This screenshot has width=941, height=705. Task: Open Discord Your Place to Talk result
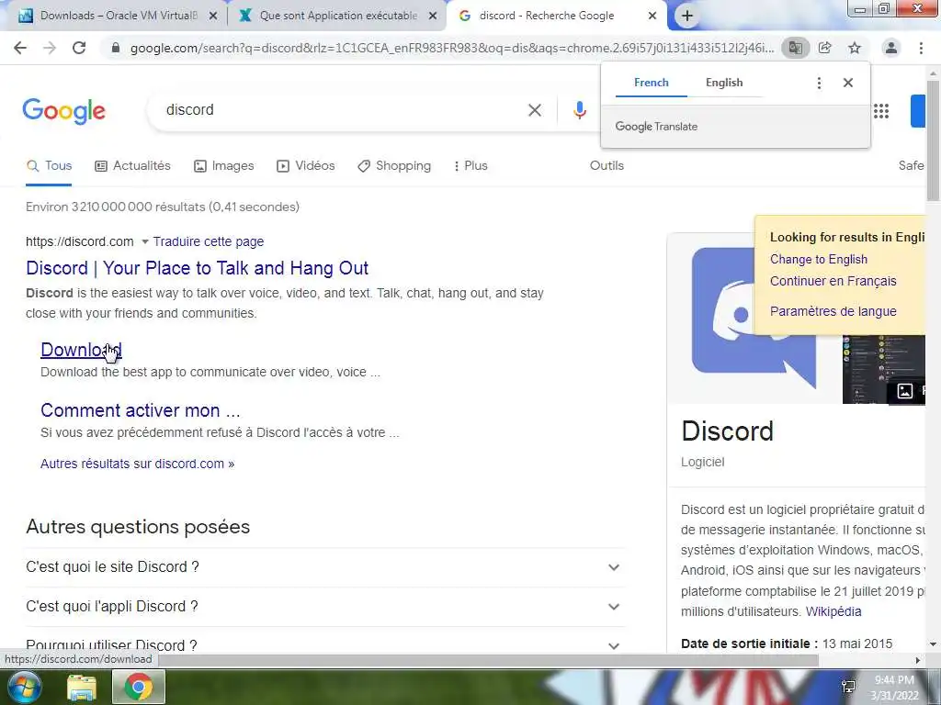pos(197,268)
